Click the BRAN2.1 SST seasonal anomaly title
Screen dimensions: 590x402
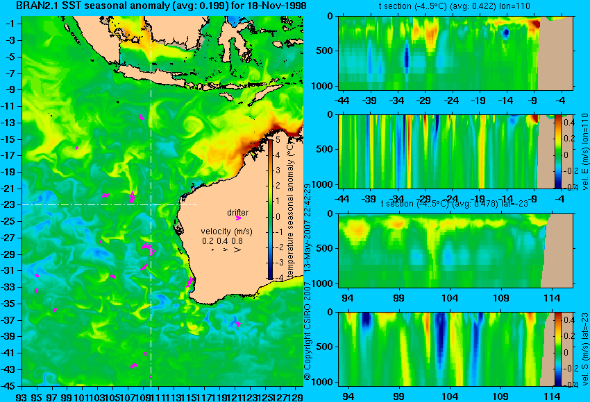coord(161,6)
